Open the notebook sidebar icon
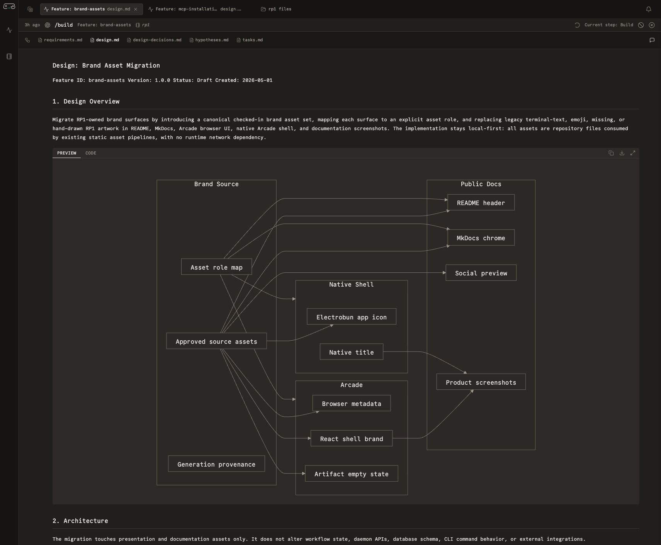 coord(9,56)
